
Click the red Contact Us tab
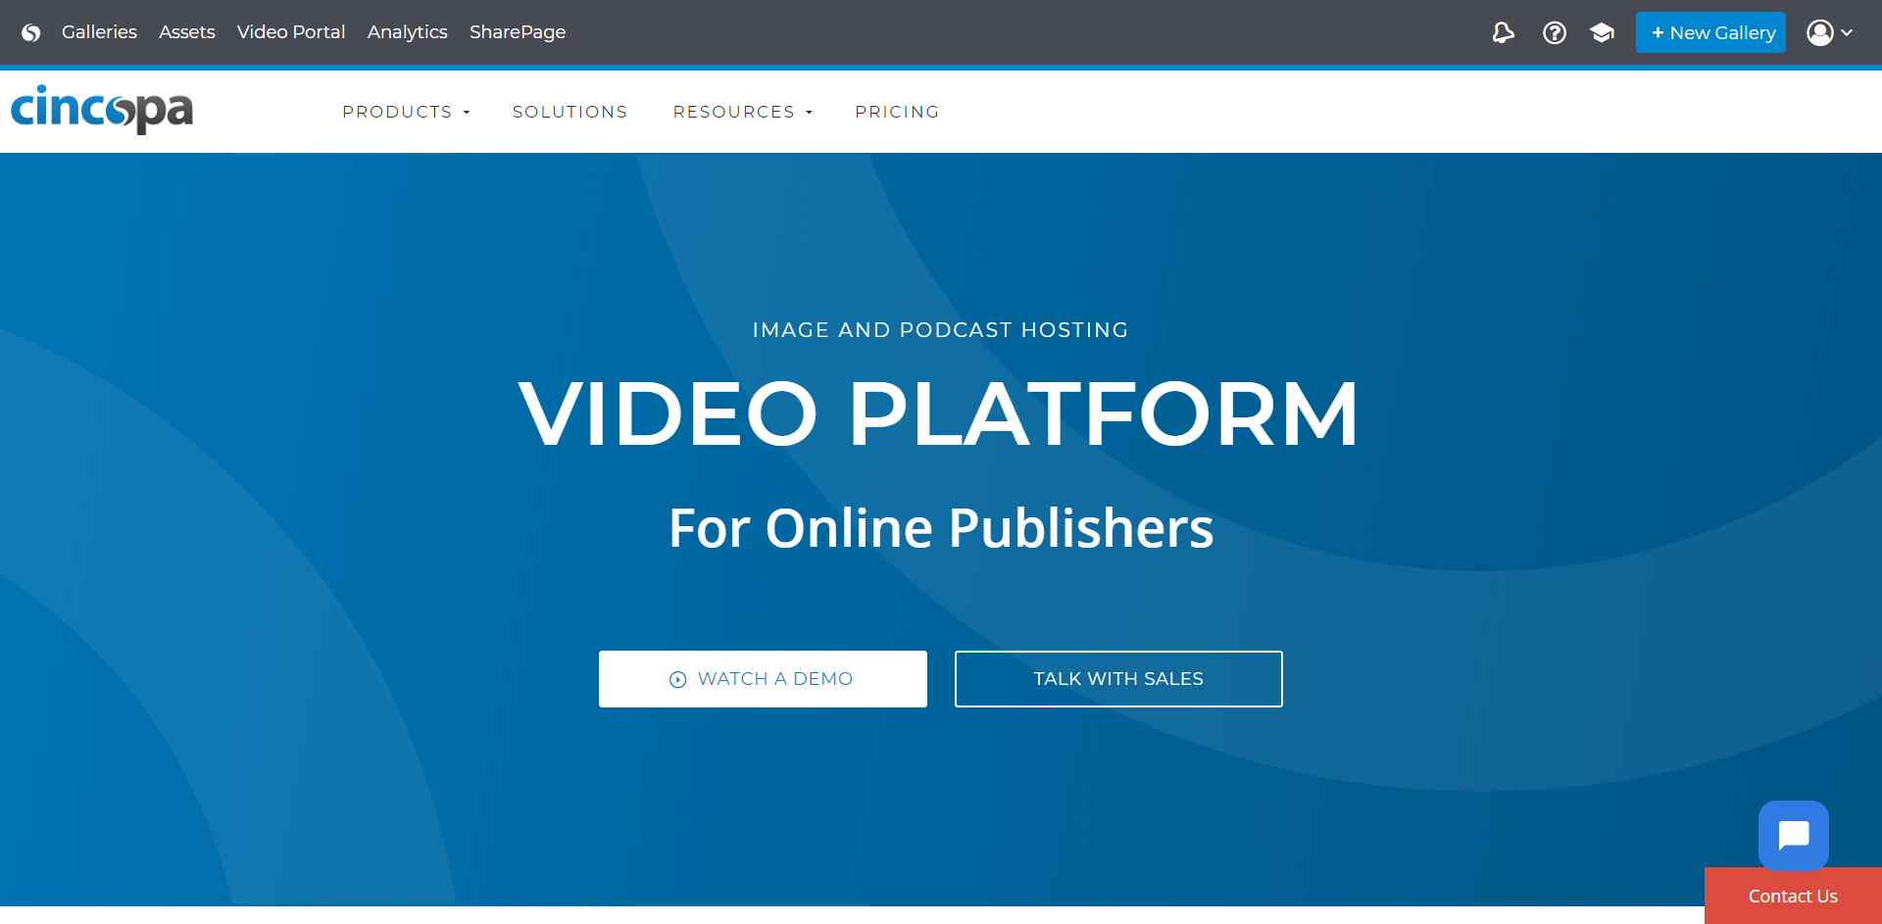coord(1793,896)
